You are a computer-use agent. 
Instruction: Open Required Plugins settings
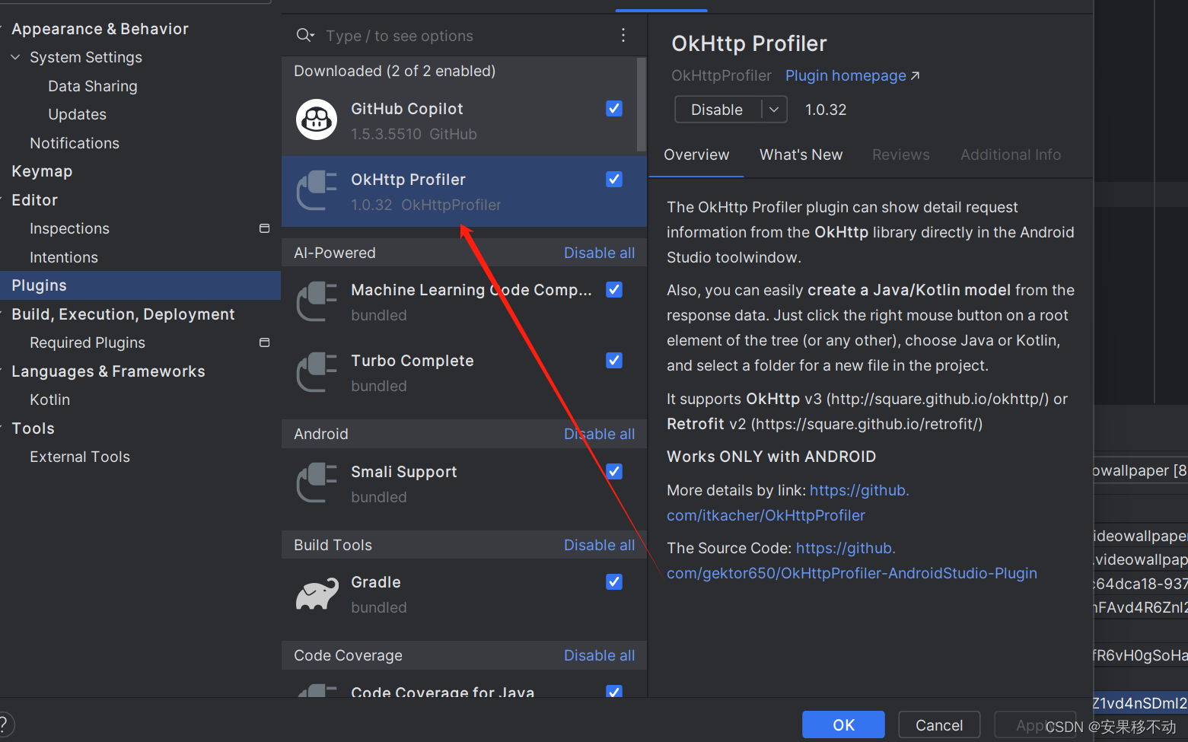coord(88,342)
